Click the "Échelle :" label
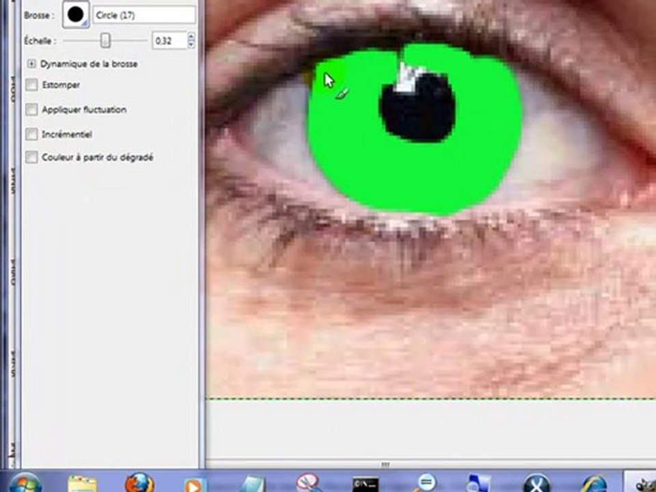 (x=40, y=41)
